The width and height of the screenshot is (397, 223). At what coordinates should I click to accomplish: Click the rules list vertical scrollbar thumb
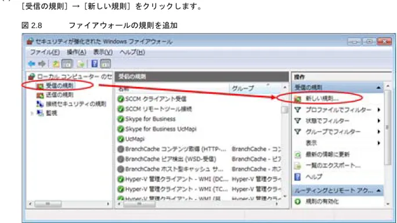click(x=285, y=109)
